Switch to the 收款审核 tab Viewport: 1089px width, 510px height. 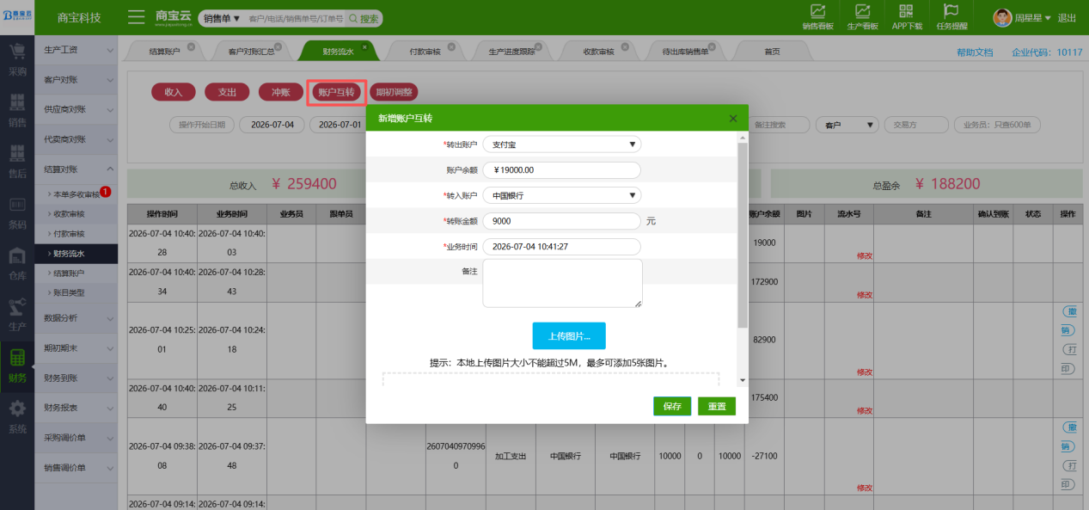598,52
